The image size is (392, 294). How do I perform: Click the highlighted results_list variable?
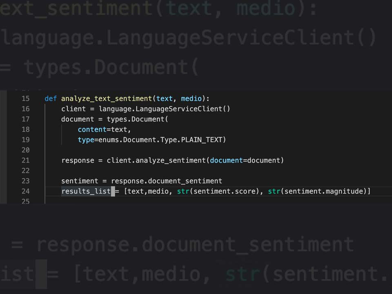click(x=86, y=191)
